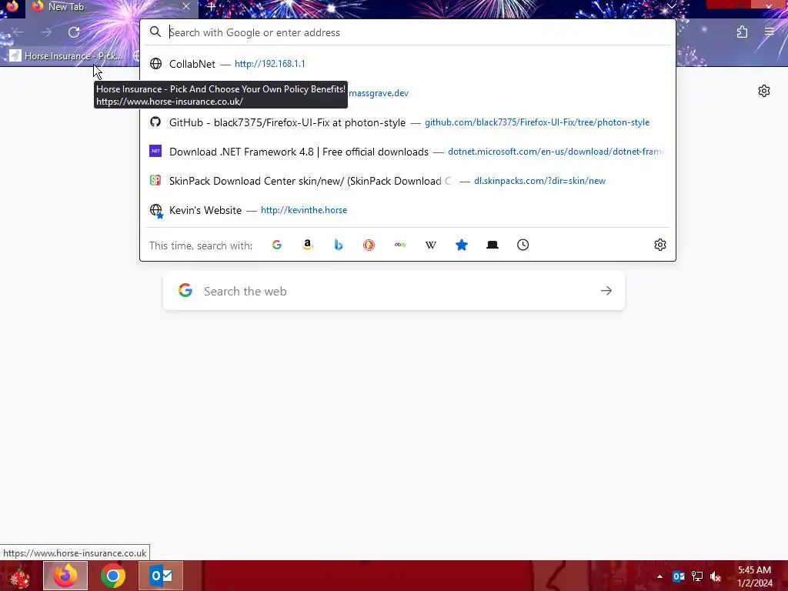
Task: Select SkinPack Download Center suggestion
Action: [x=408, y=181]
